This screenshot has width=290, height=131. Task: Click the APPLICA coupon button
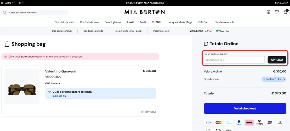pyautogui.click(x=277, y=60)
